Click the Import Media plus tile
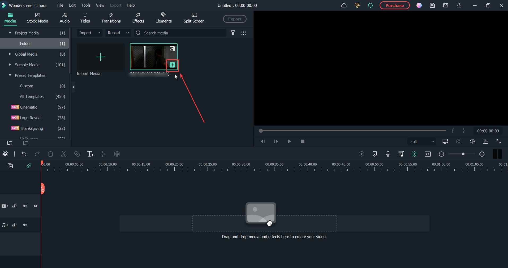 (101, 57)
